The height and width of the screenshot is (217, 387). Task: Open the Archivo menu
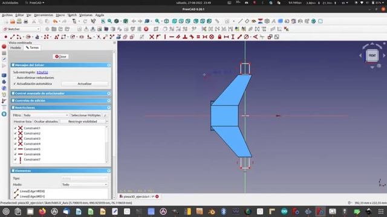click(7, 15)
